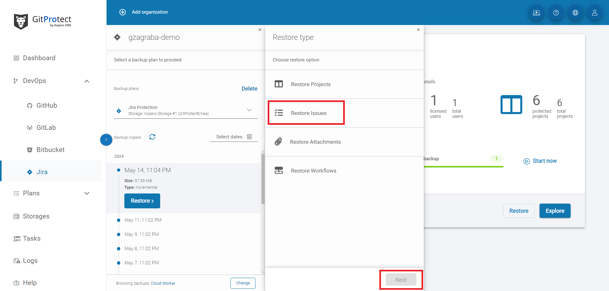Open the GitHub integration section

(48, 105)
